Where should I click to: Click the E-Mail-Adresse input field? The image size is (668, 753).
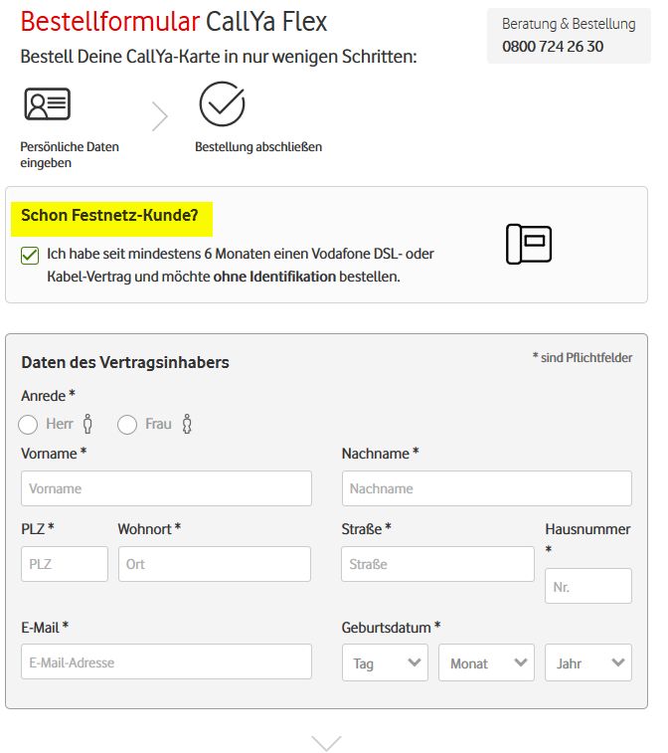[166, 662]
